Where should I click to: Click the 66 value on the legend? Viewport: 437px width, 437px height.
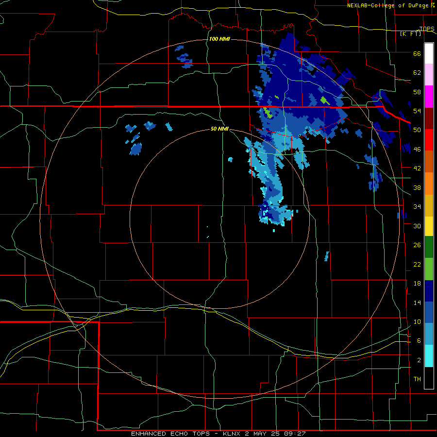[417, 53]
